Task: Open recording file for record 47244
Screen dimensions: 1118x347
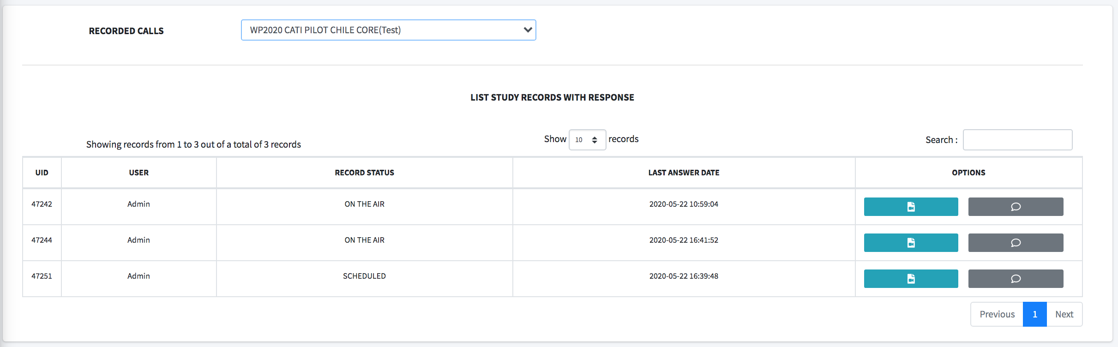Action: click(x=911, y=243)
